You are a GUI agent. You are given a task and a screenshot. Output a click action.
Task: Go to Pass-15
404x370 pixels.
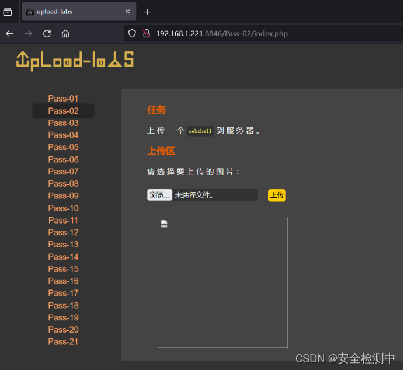[x=63, y=269]
